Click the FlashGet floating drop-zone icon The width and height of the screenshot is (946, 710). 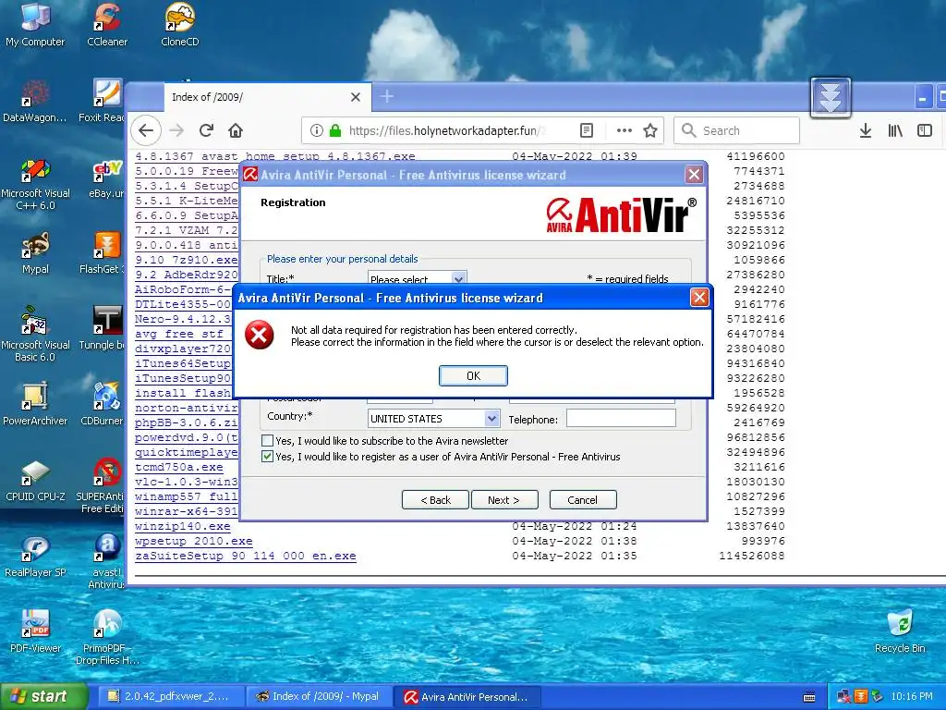click(831, 97)
